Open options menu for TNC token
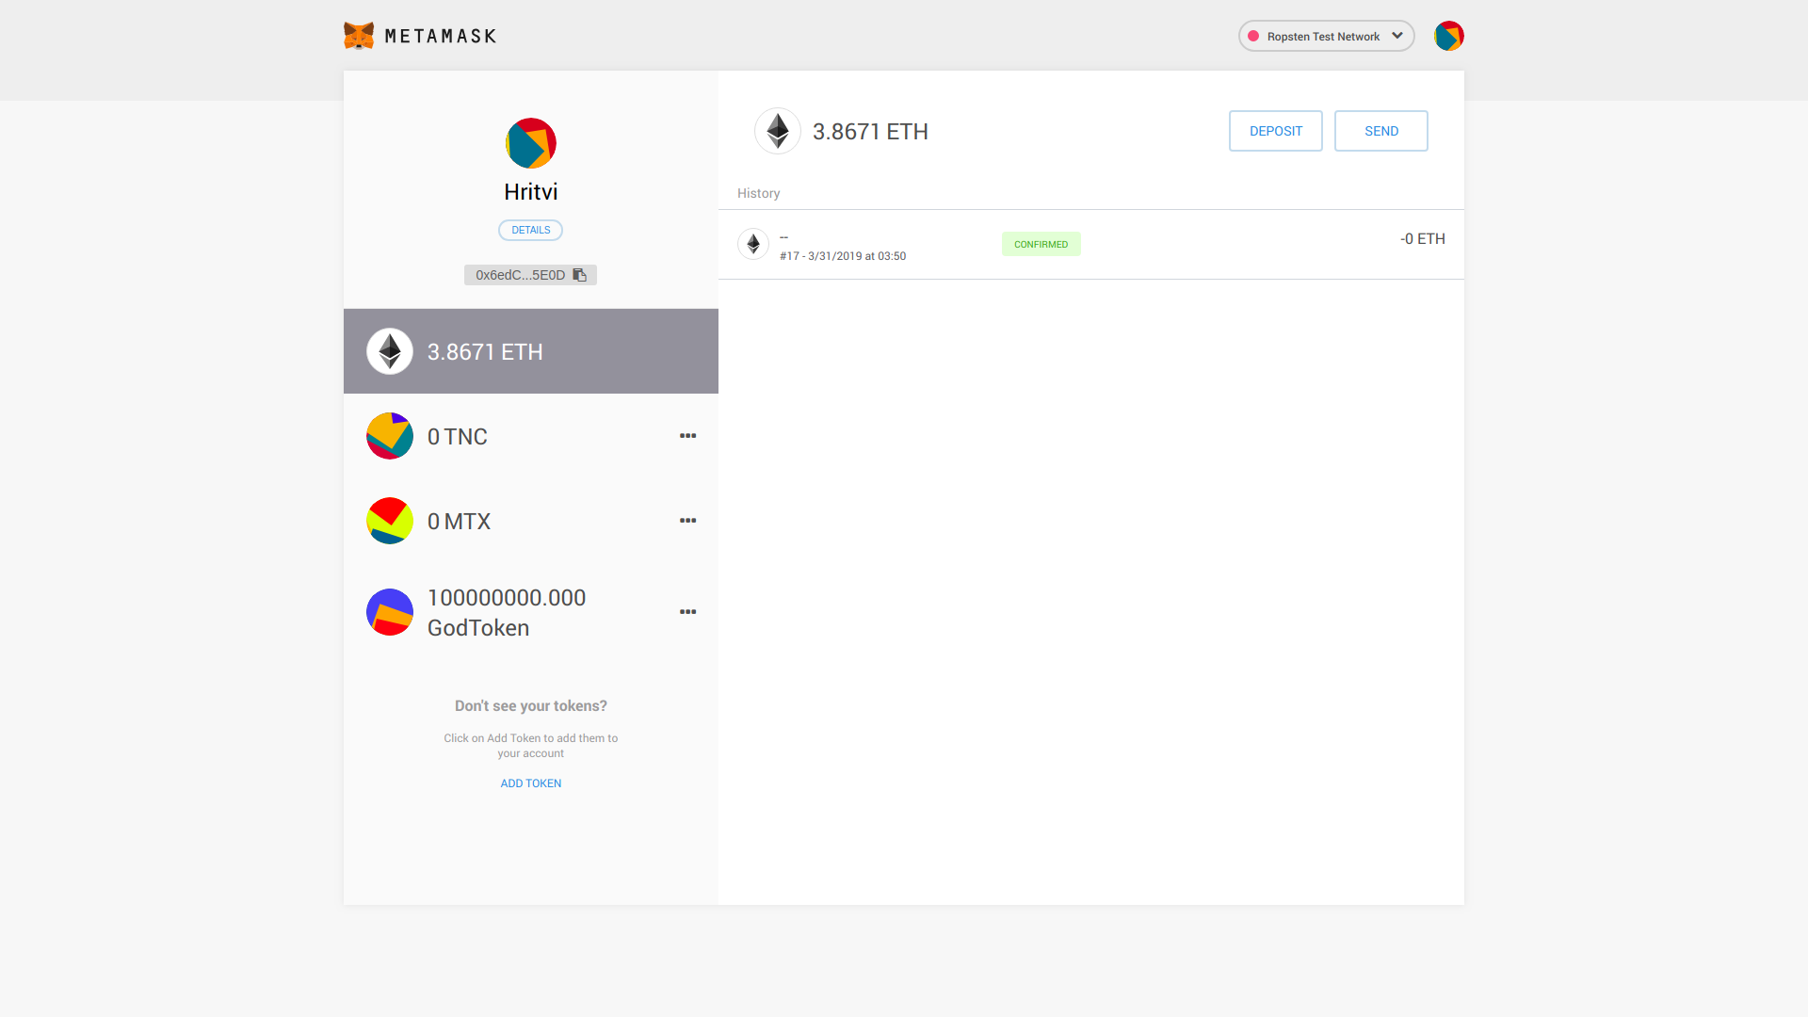Viewport: 1808px width, 1017px height. click(x=688, y=436)
